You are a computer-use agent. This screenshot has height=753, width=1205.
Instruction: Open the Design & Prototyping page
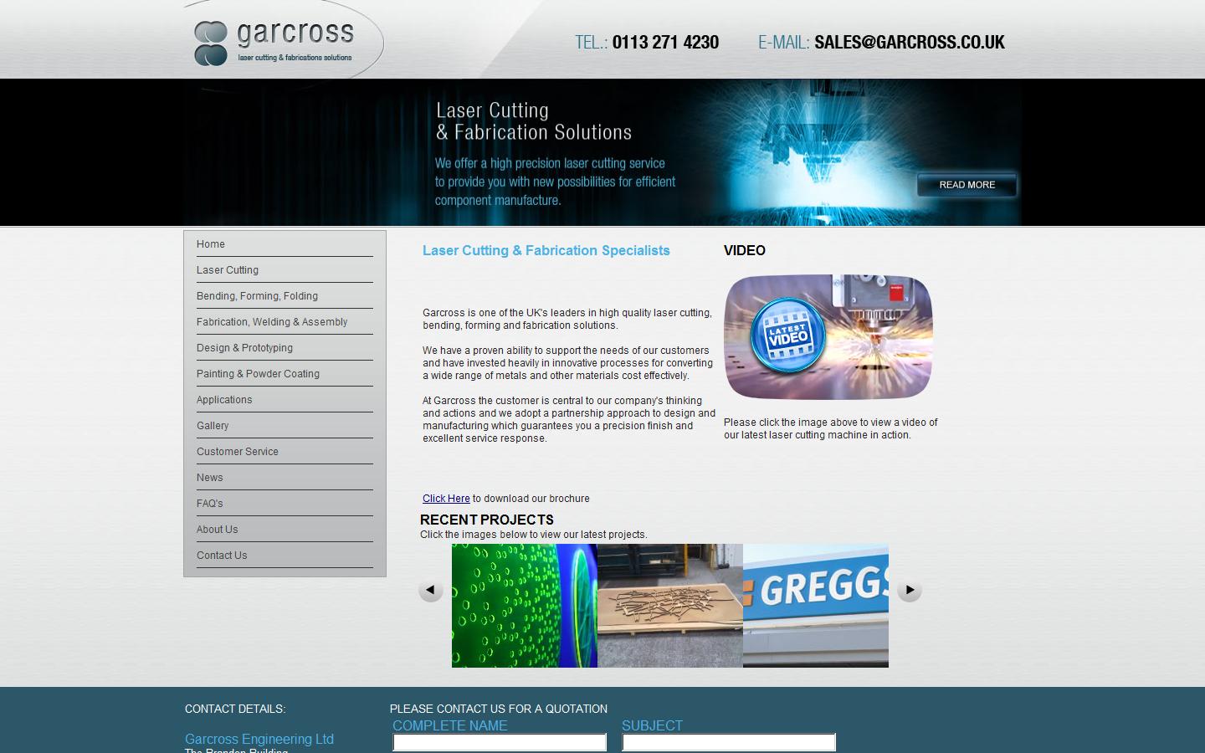[x=244, y=347]
